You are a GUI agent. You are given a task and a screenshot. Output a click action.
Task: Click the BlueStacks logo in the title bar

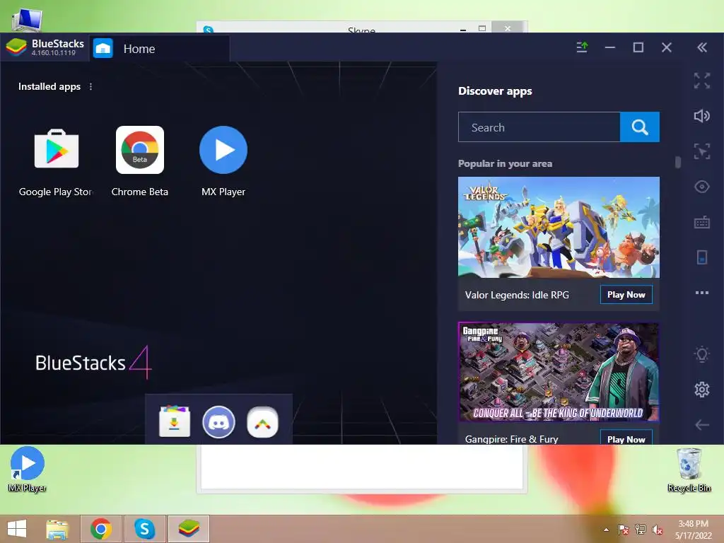(x=16, y=47)
